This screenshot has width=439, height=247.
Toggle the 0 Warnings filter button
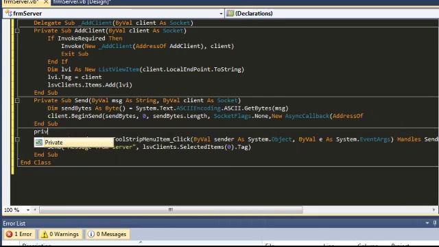click(x=60, y=234)
